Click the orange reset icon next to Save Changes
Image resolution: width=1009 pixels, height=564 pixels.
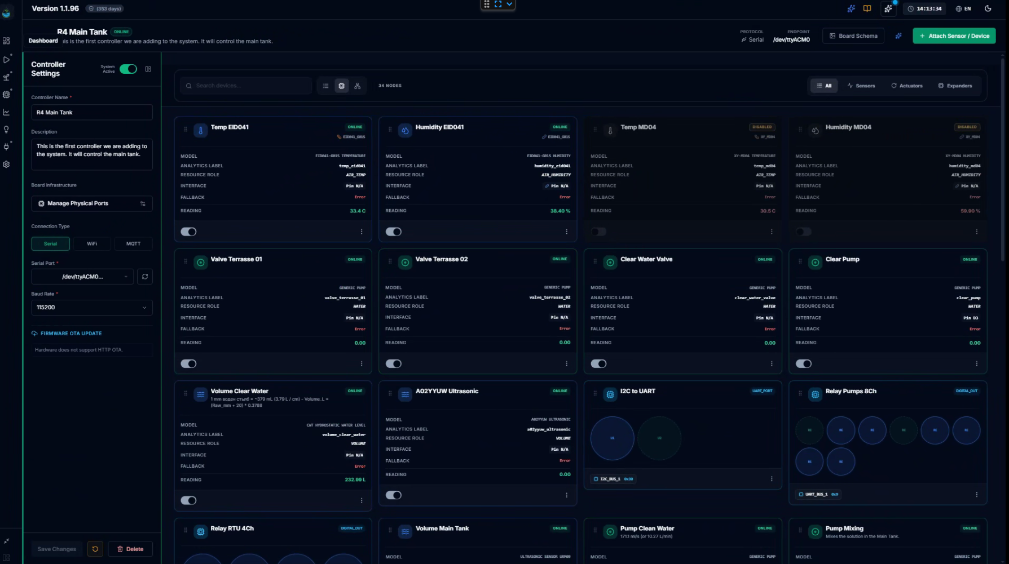click(x=95, y=549)
